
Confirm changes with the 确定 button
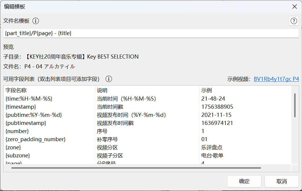pyautogui.click(x=244, y=181)
